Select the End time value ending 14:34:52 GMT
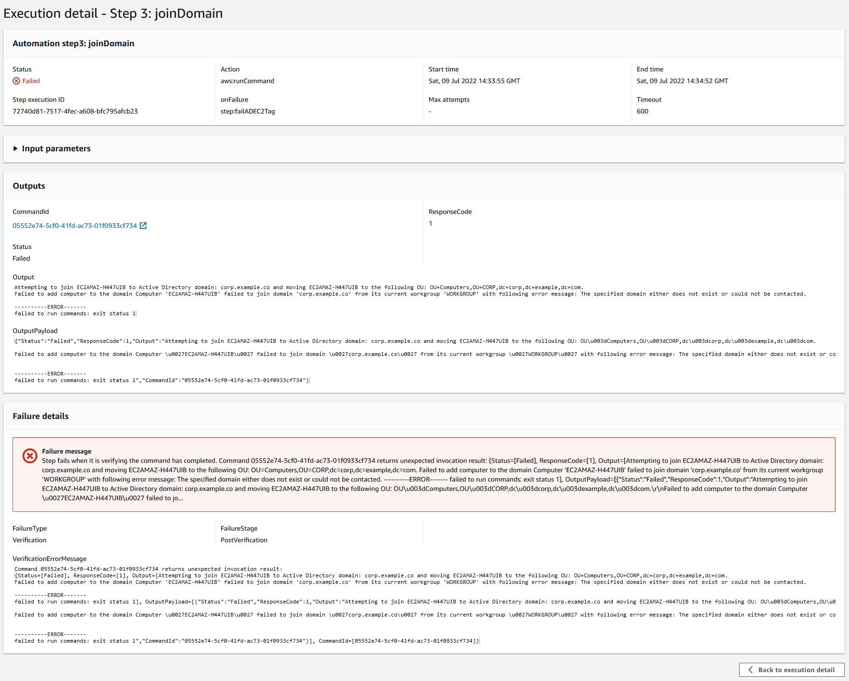This screenshot has height=681, width=849. coord(683,81)
